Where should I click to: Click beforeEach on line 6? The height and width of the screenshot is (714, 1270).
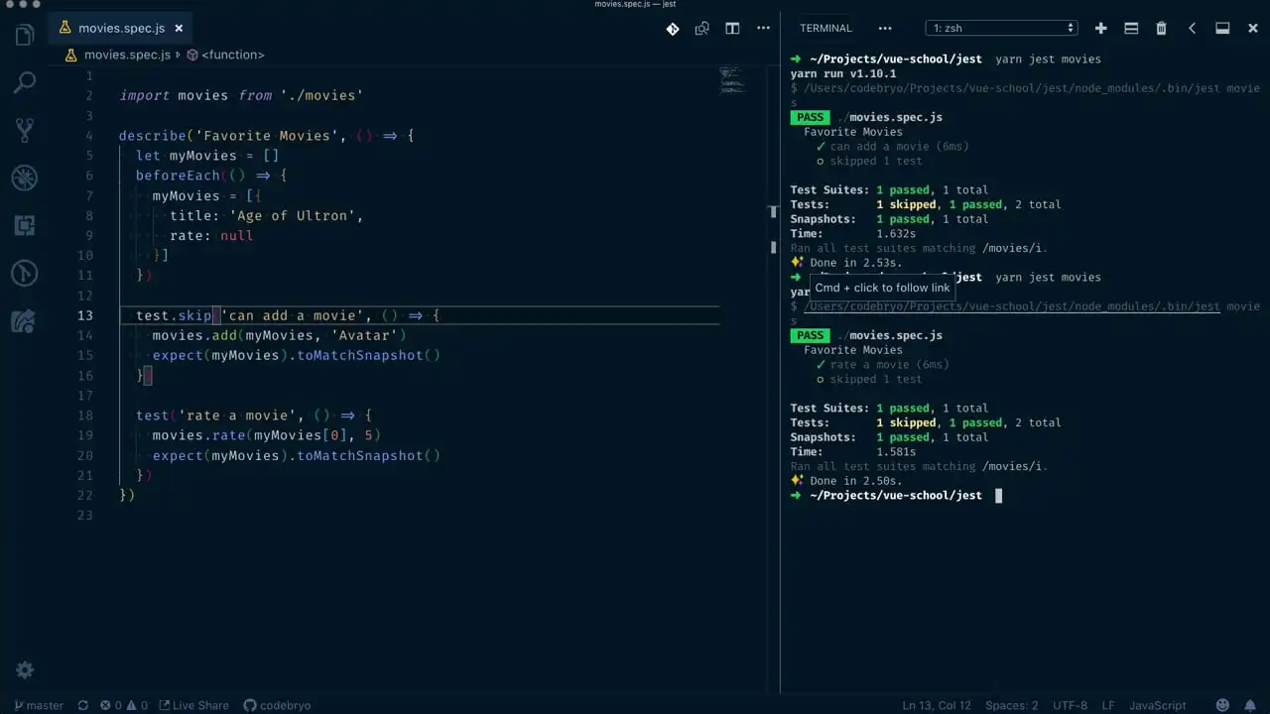[178, 176]
